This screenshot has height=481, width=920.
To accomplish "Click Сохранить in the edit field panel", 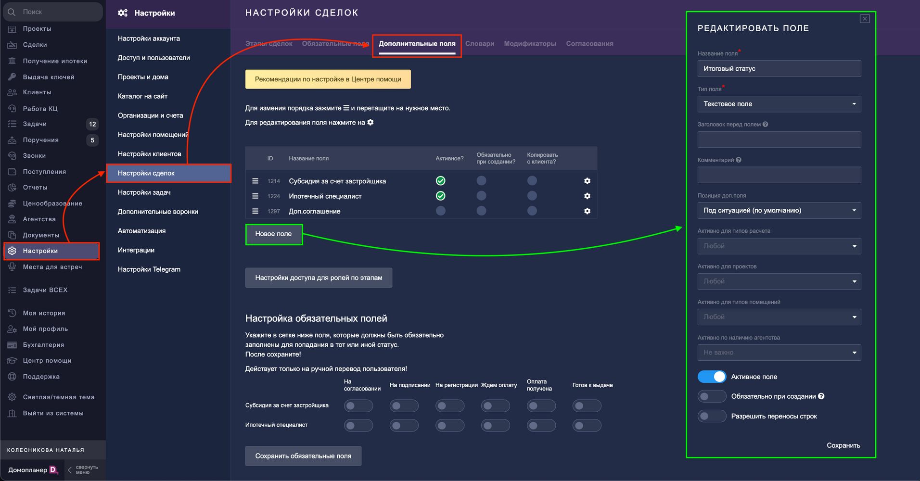I will 843,445.
